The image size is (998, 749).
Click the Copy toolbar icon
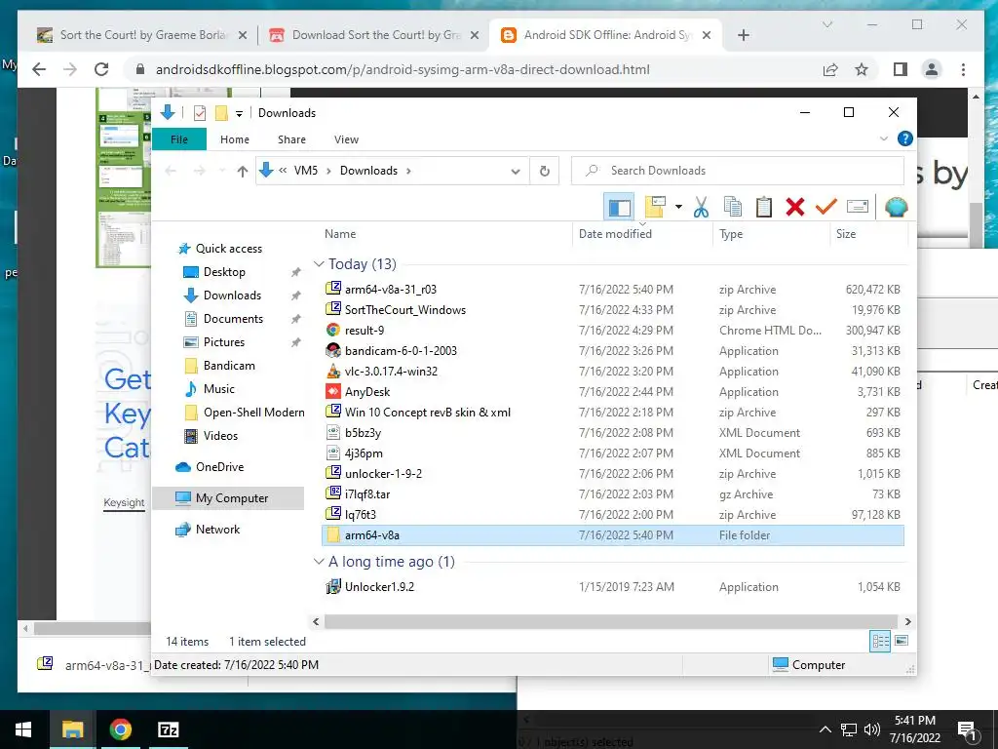pos(733,207)
